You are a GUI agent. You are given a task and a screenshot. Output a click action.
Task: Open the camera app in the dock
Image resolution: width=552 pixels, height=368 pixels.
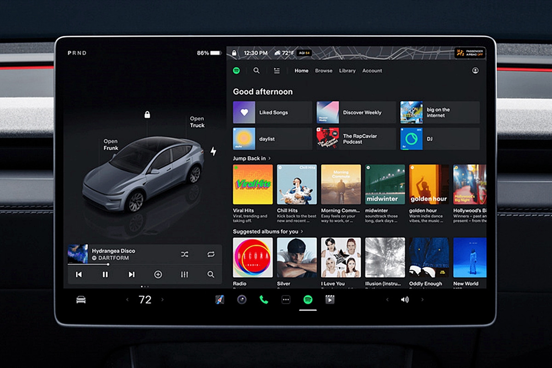[x=242, y=300]
